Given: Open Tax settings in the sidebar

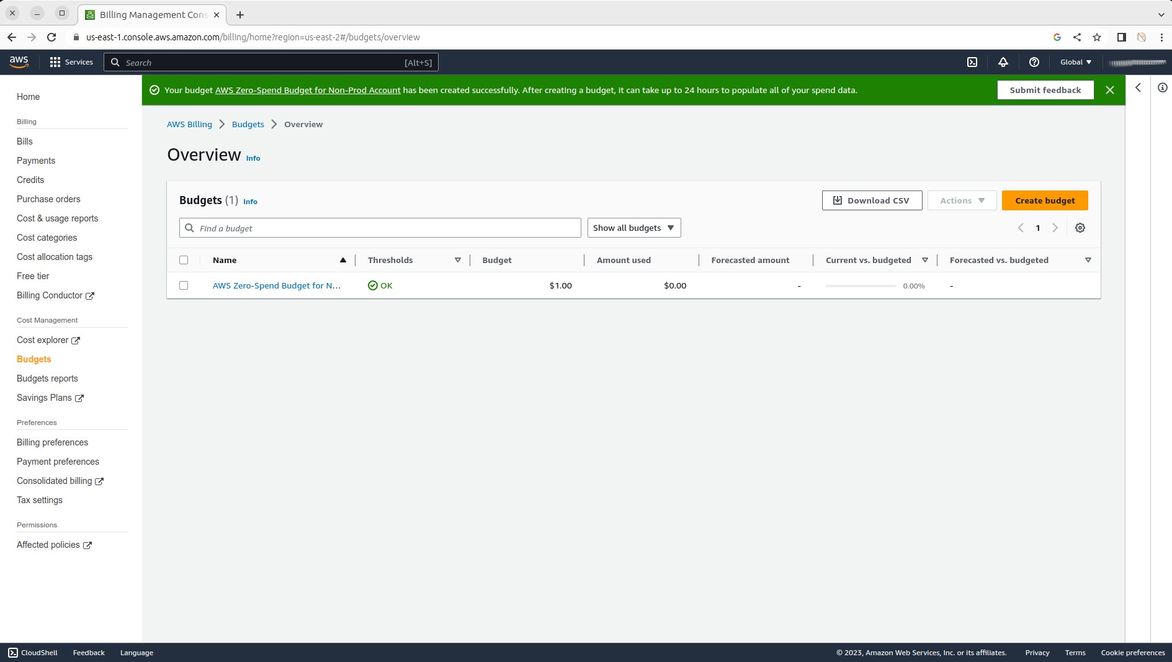Looking at the screenshot, I should pos(40,500).
